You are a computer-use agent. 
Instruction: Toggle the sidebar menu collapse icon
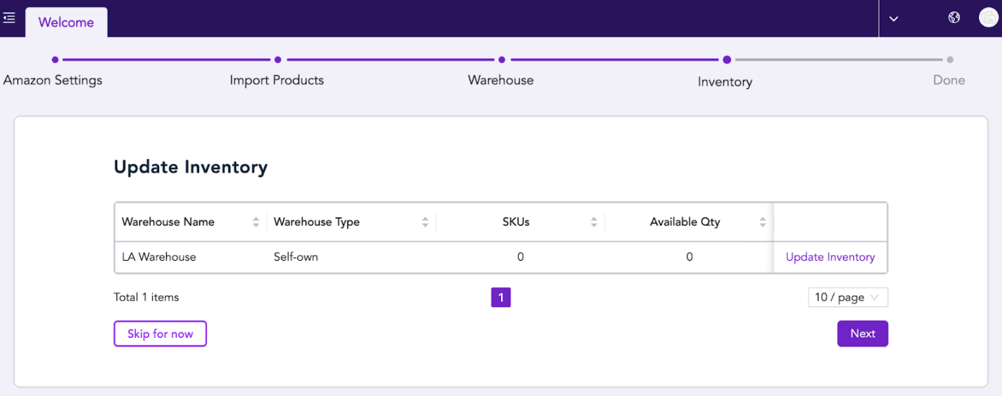(x=9, y=18)
